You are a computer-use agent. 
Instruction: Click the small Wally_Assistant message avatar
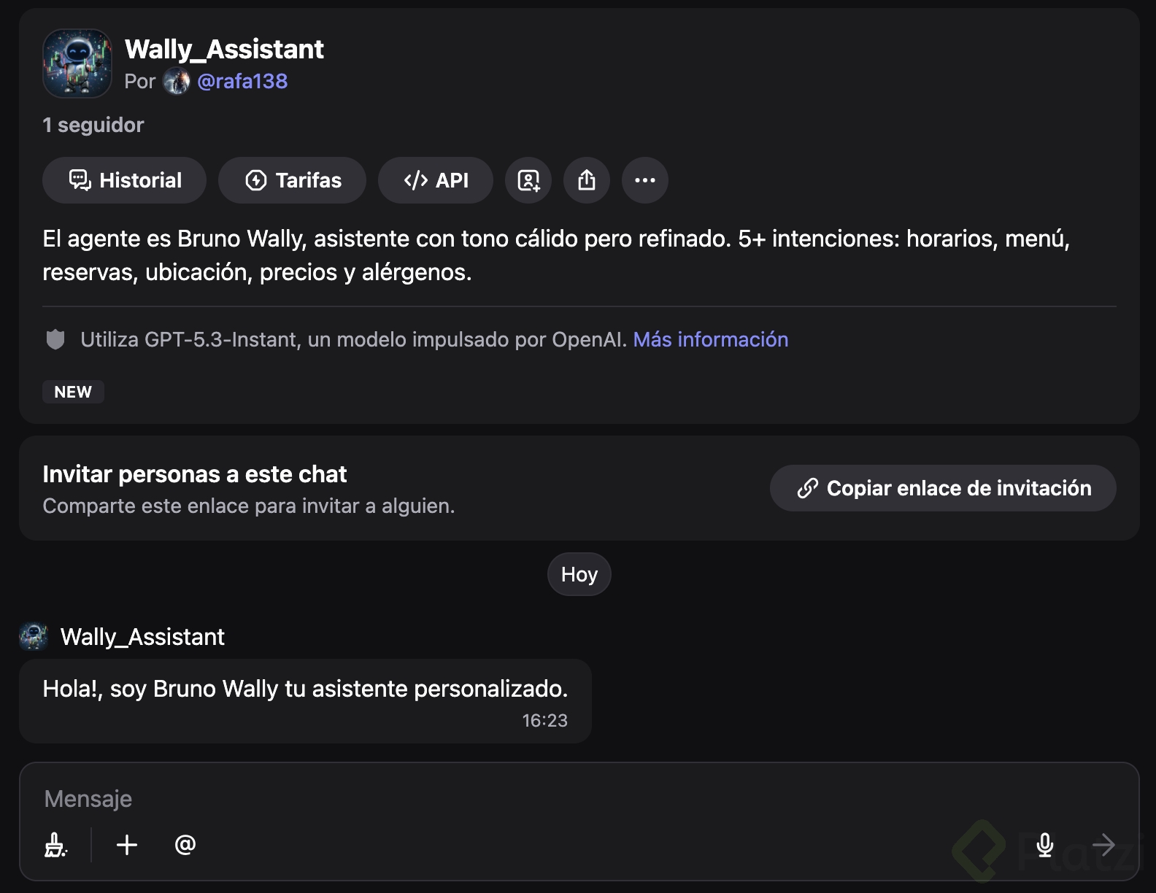click(34, 637)
